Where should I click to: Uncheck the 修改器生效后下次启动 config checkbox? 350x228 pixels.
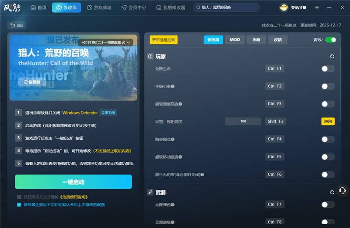pos(19,204)
